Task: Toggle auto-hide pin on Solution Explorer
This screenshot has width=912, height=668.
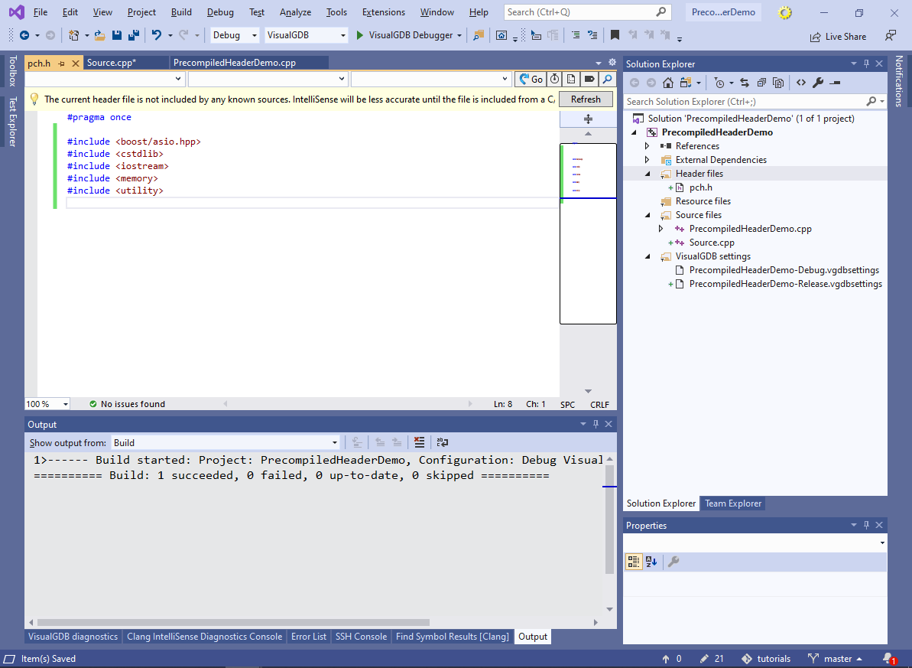Action: (866, 64)
